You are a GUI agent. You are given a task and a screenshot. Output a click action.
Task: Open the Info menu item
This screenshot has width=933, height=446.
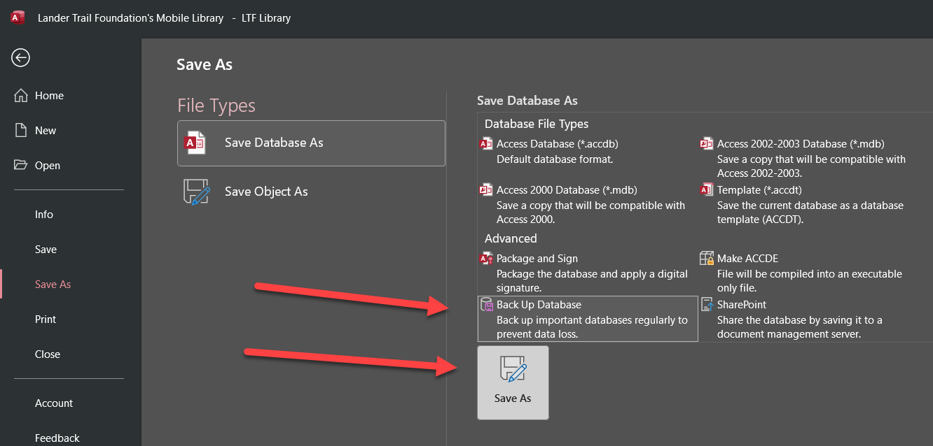44,215
